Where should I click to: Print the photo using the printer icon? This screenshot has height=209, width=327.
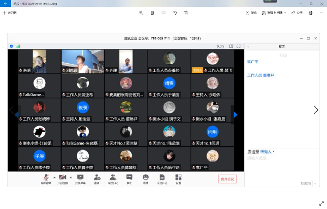311,13
